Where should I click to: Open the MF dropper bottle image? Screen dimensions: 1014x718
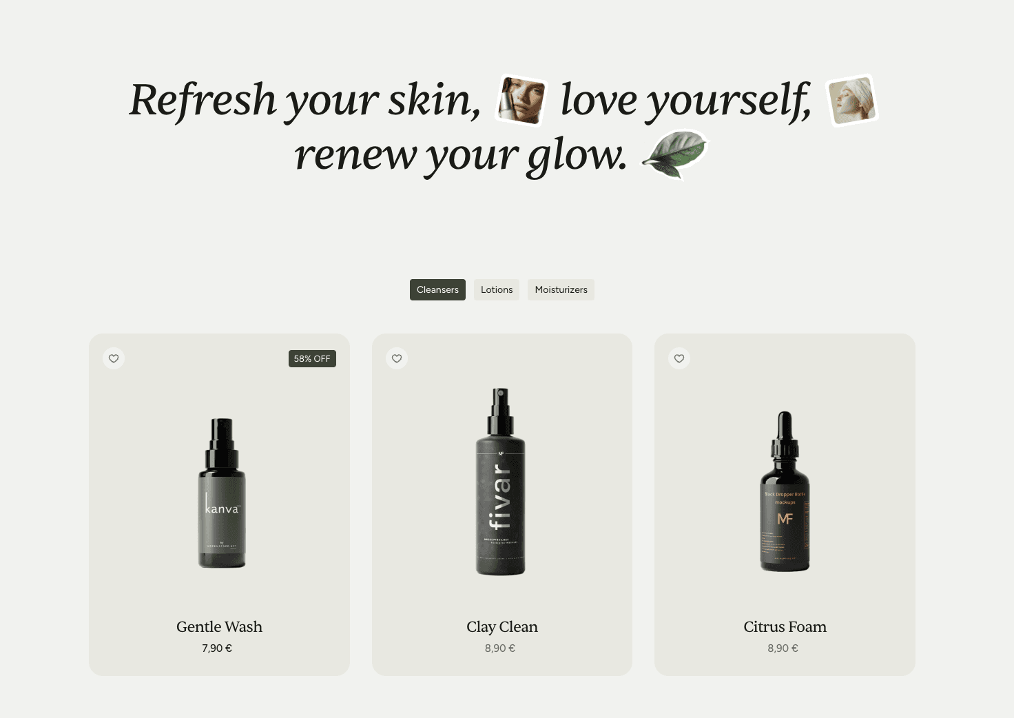click(x=785, y=491)
